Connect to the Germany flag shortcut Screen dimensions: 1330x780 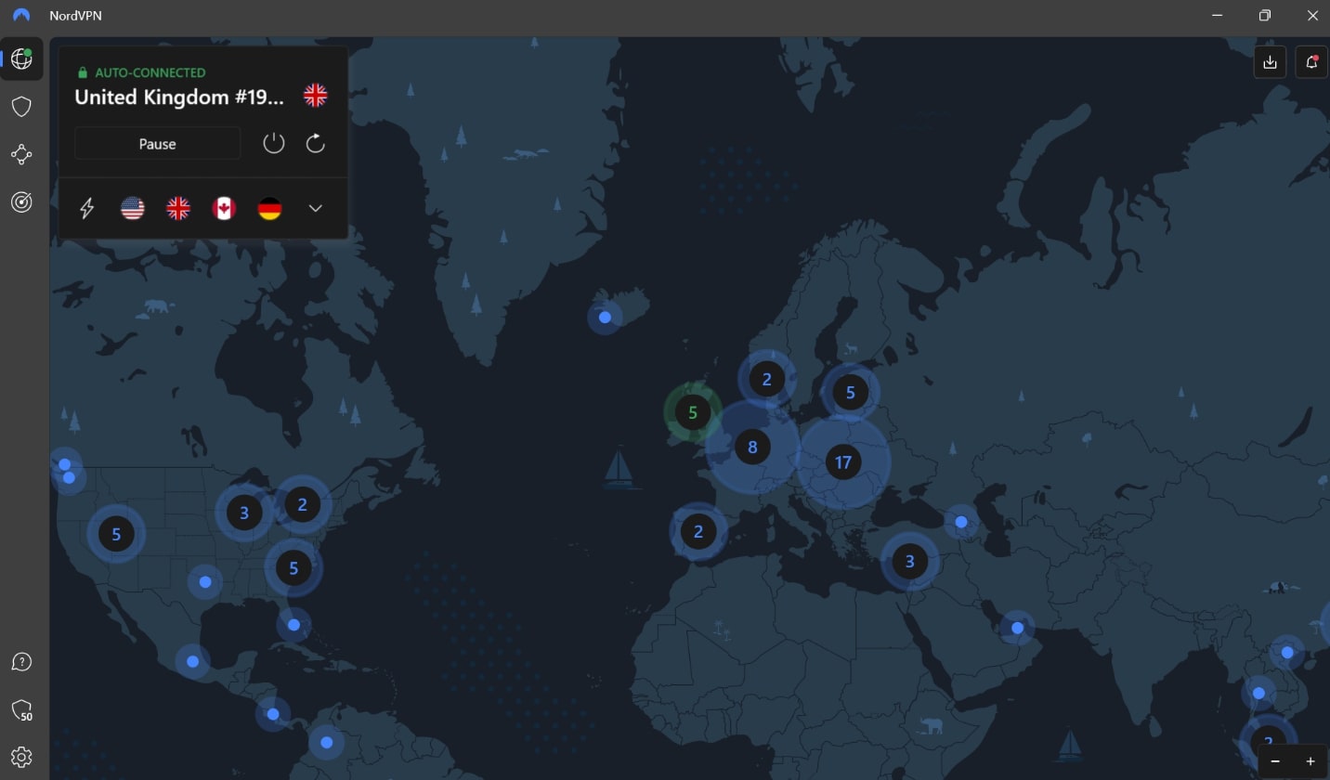pos(269,208)
